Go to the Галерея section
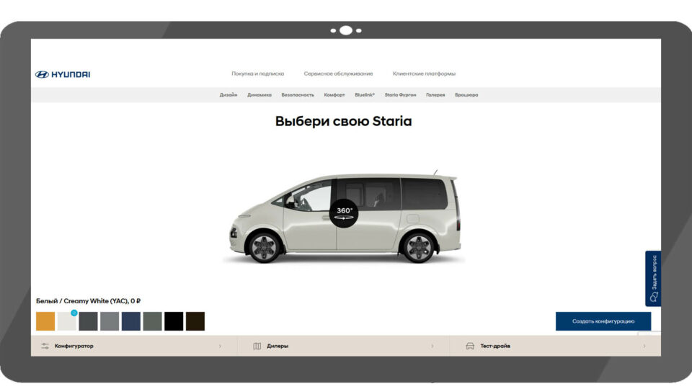The height and width of the screenshot is (389, 692). pyautogui.click(x=435, y=95)
